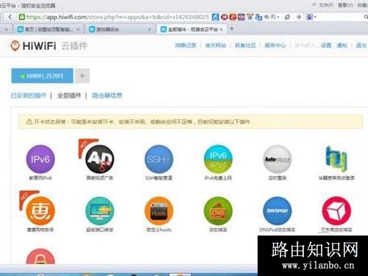Screen dimensions: 368x276
Task: Go back with the browser back arrow
Action: pyautogui.click(x=10, y=17)
